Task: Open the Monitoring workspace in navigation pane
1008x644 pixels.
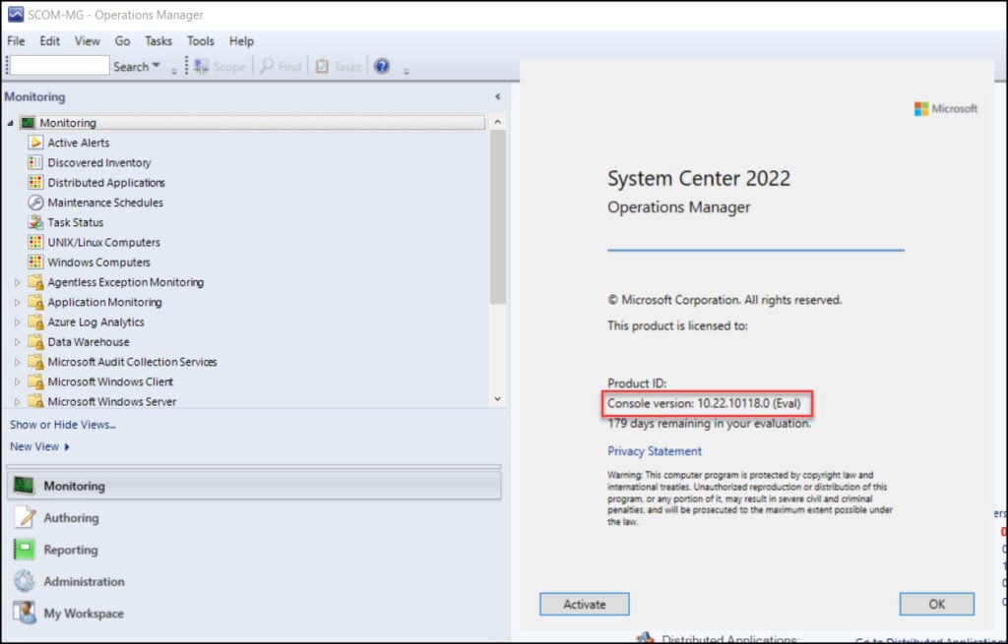Action: (x=254, y=486)
